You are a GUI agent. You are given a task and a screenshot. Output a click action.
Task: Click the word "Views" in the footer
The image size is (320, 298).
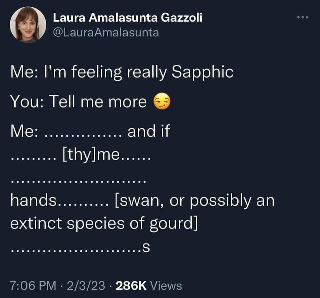(x=166, y=286)
